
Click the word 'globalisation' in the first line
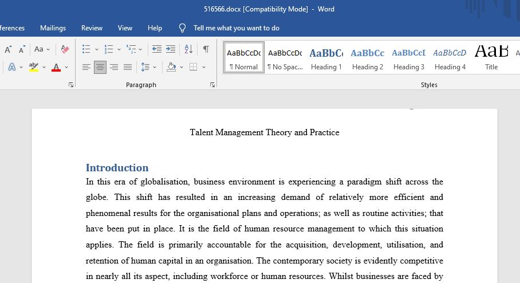point(164,182)
